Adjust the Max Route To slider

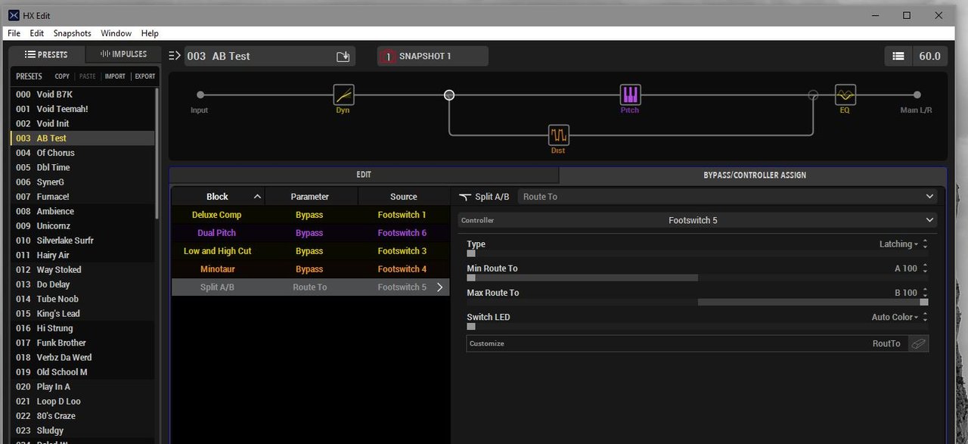(x=697, y=302)
